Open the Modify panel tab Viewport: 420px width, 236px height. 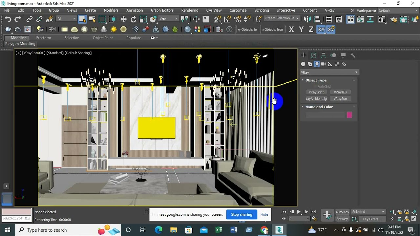click(313, 55)
